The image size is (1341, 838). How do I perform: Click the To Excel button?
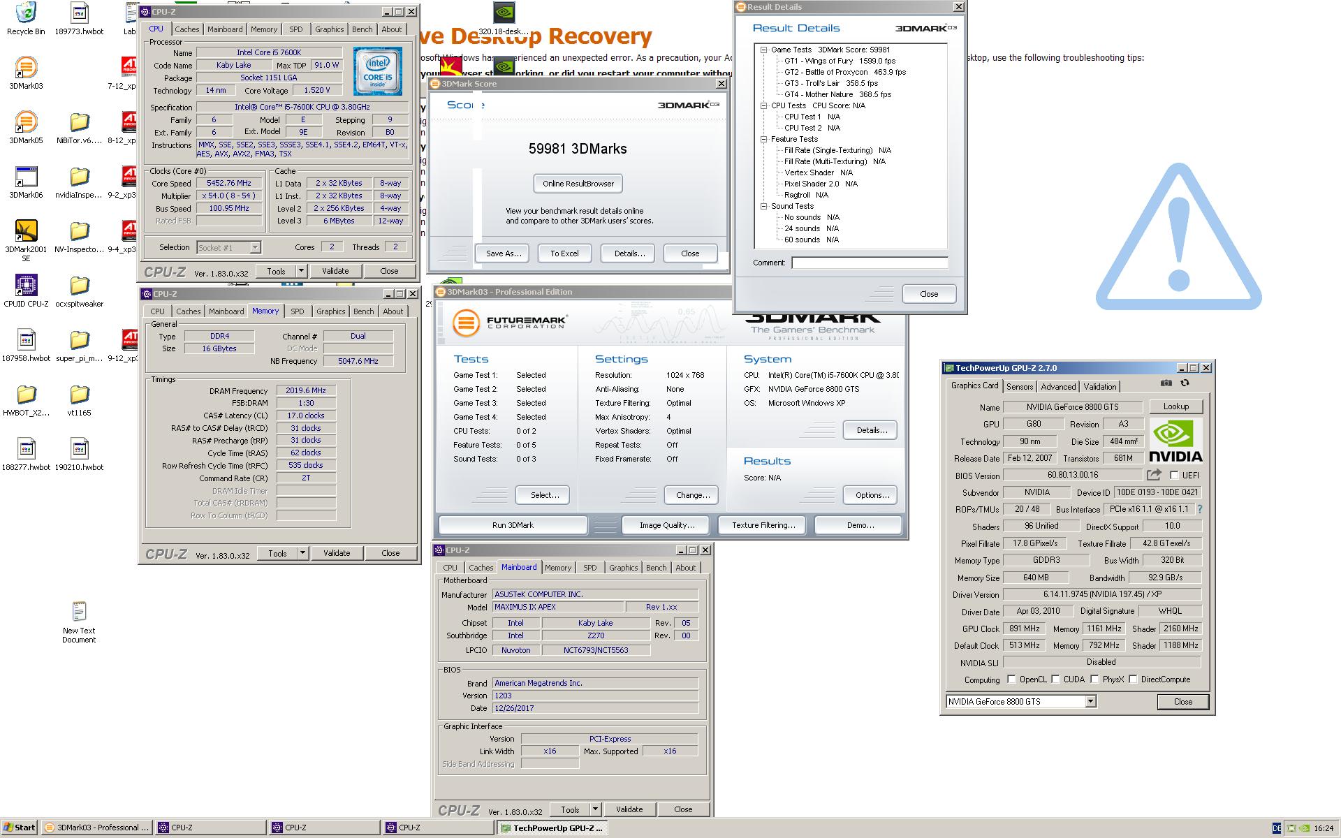pos(564,253)
